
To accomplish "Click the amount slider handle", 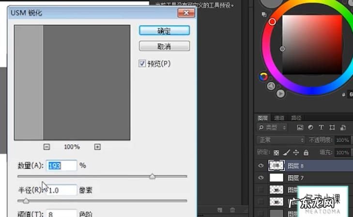I will [153, 176].
